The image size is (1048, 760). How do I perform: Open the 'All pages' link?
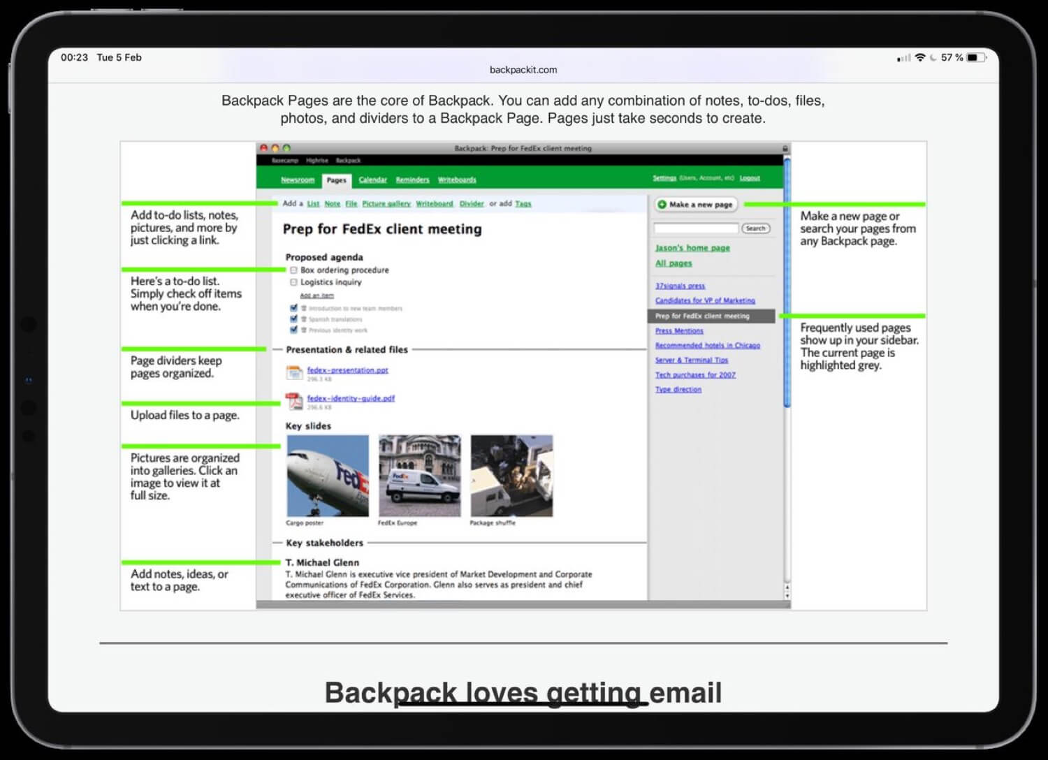674,263
